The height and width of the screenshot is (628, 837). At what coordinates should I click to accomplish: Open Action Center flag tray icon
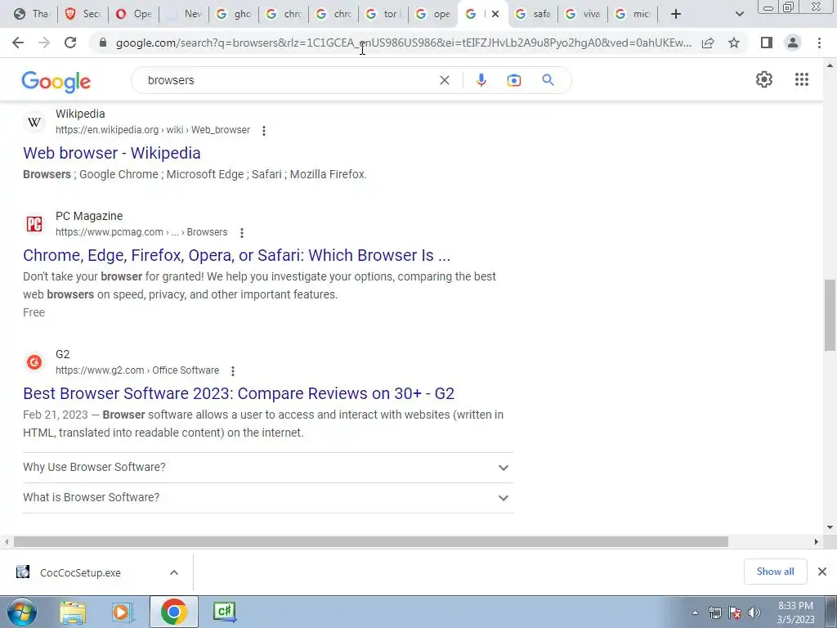coord(735,612)
